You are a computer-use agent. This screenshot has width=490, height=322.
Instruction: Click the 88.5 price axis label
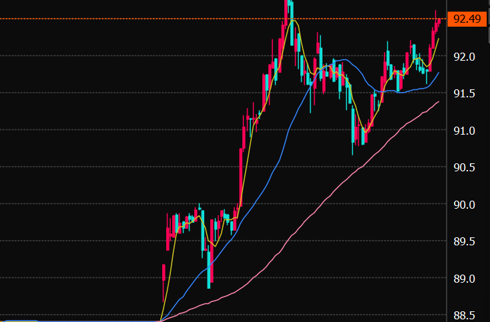point(463,315)
